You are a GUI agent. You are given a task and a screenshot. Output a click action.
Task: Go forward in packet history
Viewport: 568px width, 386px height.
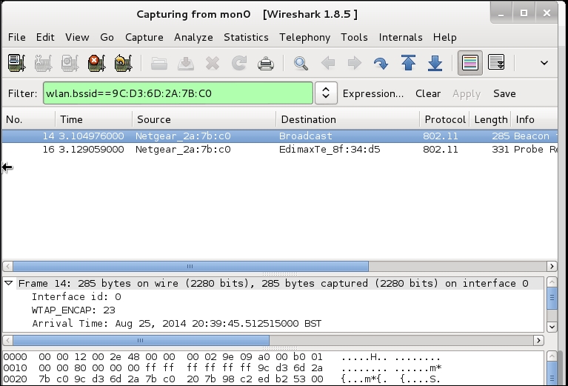(354, 64)
